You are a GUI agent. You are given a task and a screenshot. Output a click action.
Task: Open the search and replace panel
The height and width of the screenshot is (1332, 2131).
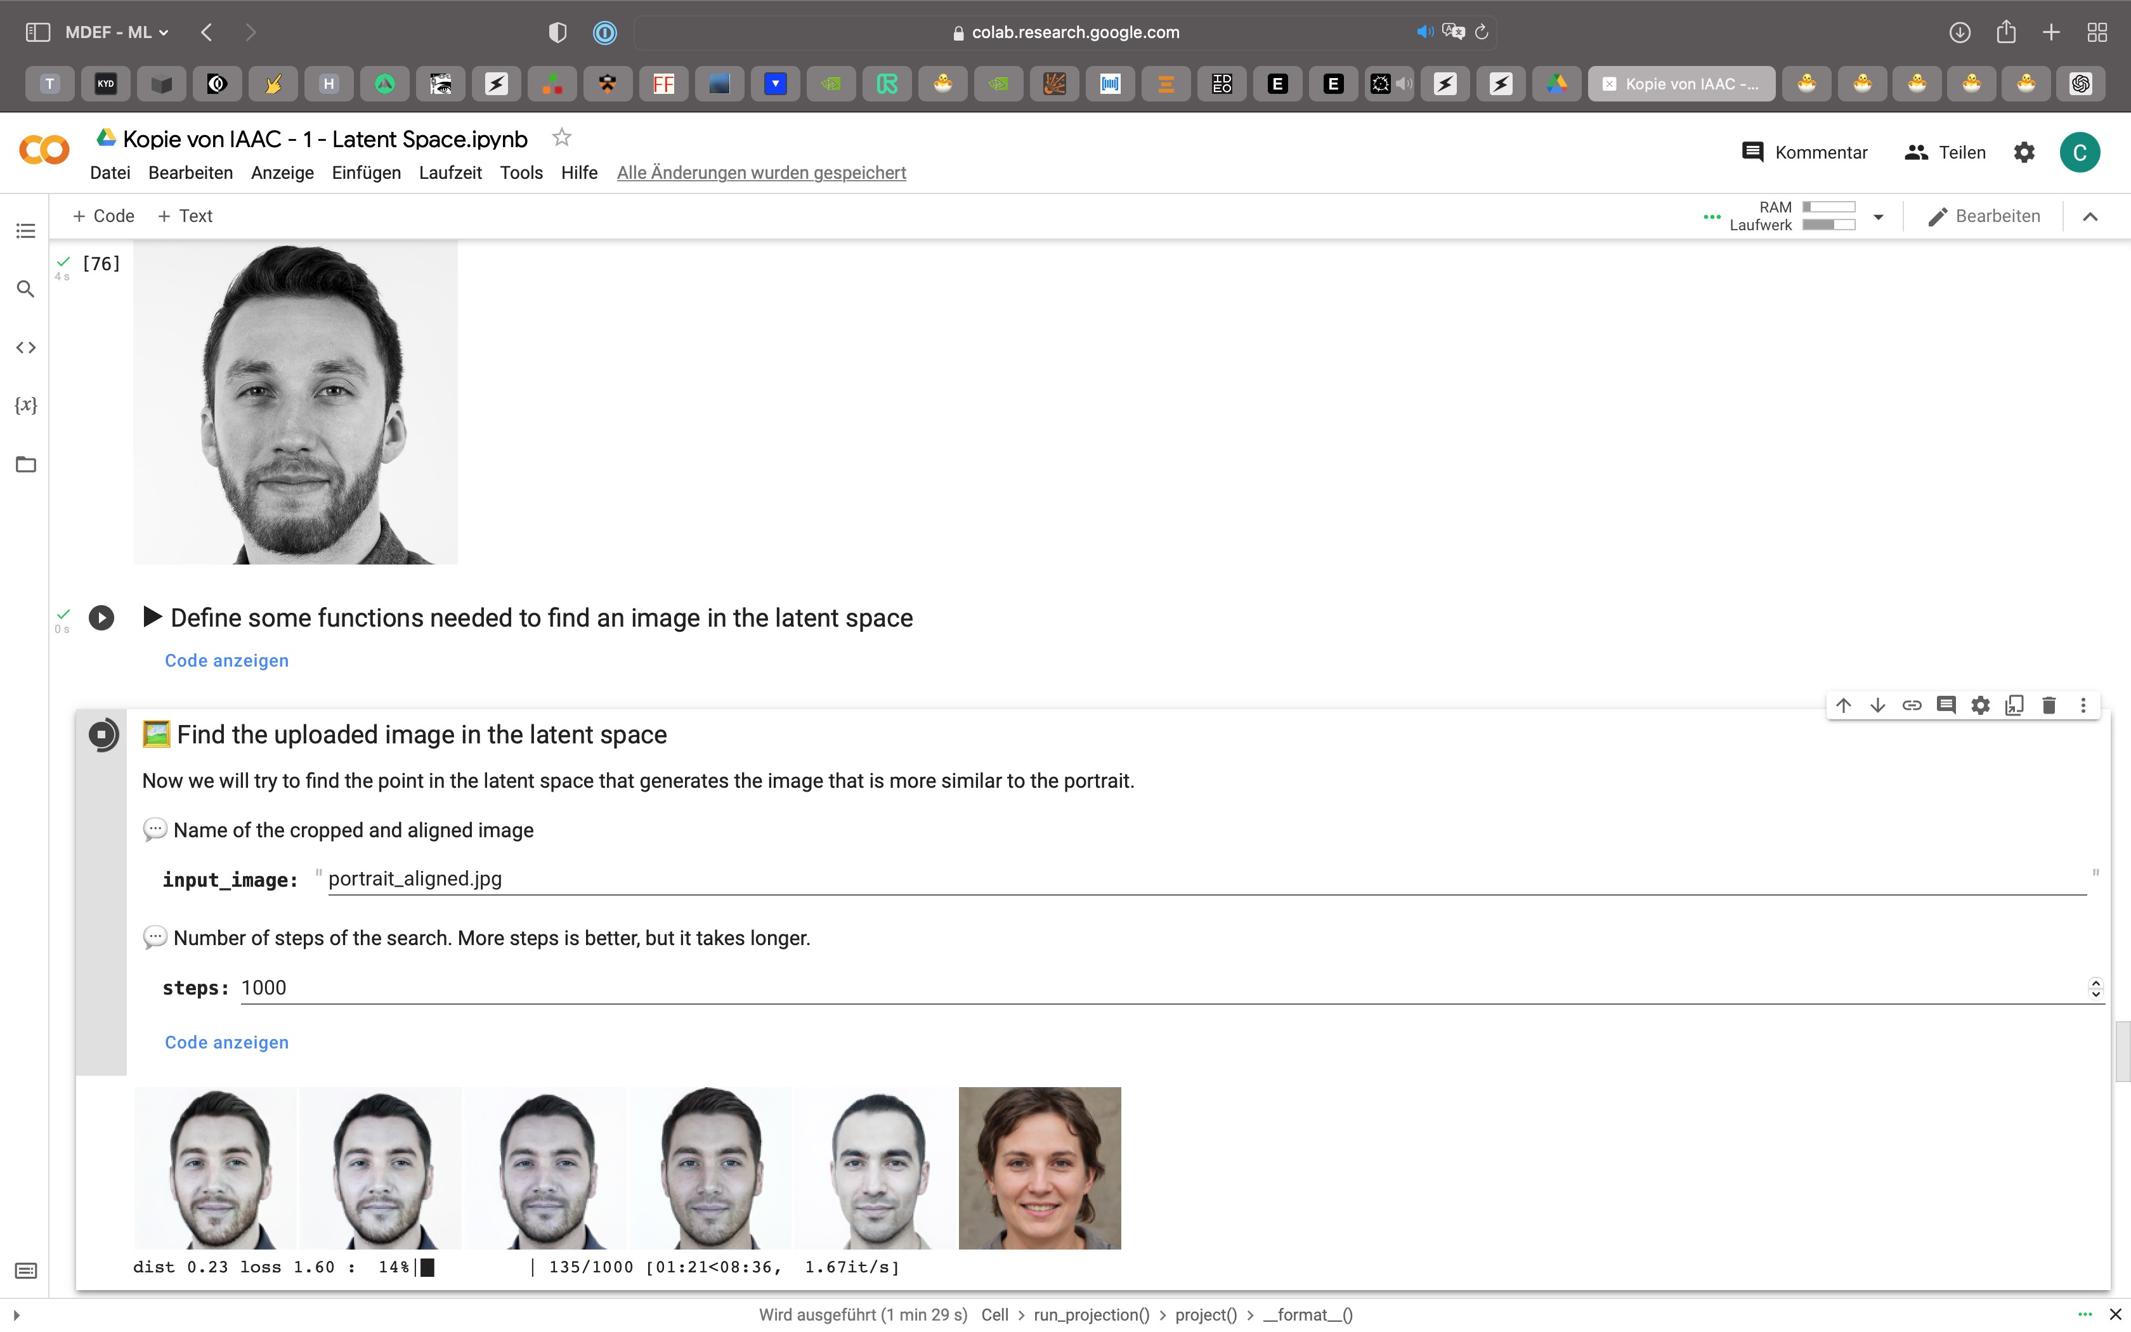(x=25, y=289)
